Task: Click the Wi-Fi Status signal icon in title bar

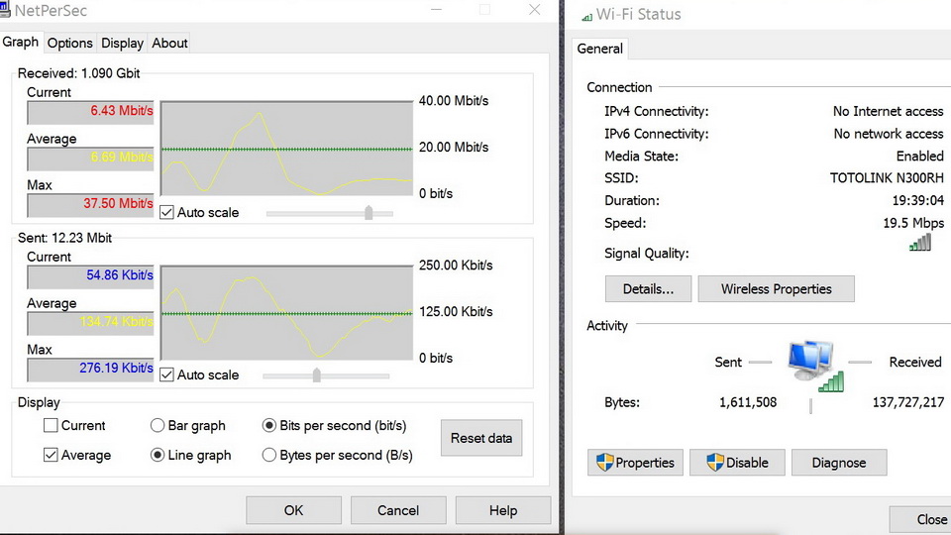Action: coord(585,15)
